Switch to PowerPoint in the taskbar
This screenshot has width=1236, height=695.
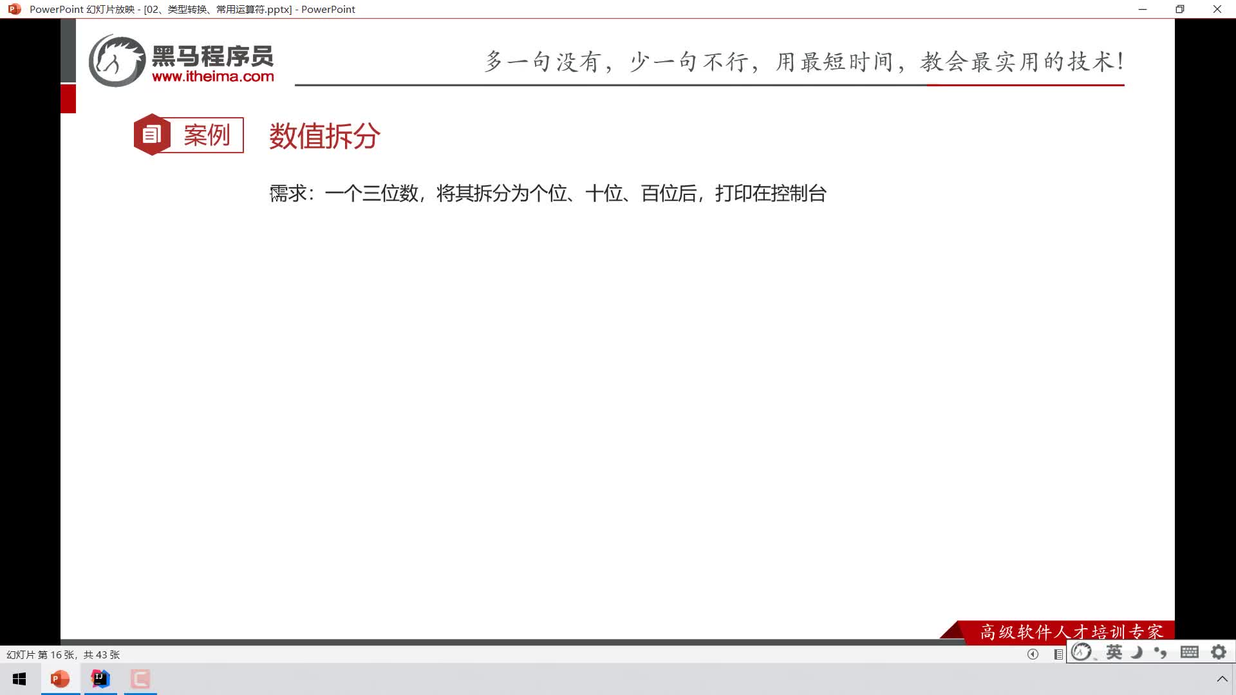(60, 679)
